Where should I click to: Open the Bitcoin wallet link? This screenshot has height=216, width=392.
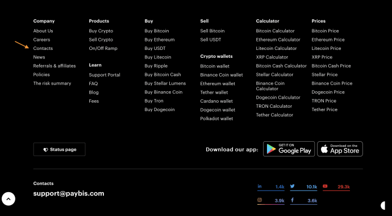pyautogui.click(x=215, y=66)
